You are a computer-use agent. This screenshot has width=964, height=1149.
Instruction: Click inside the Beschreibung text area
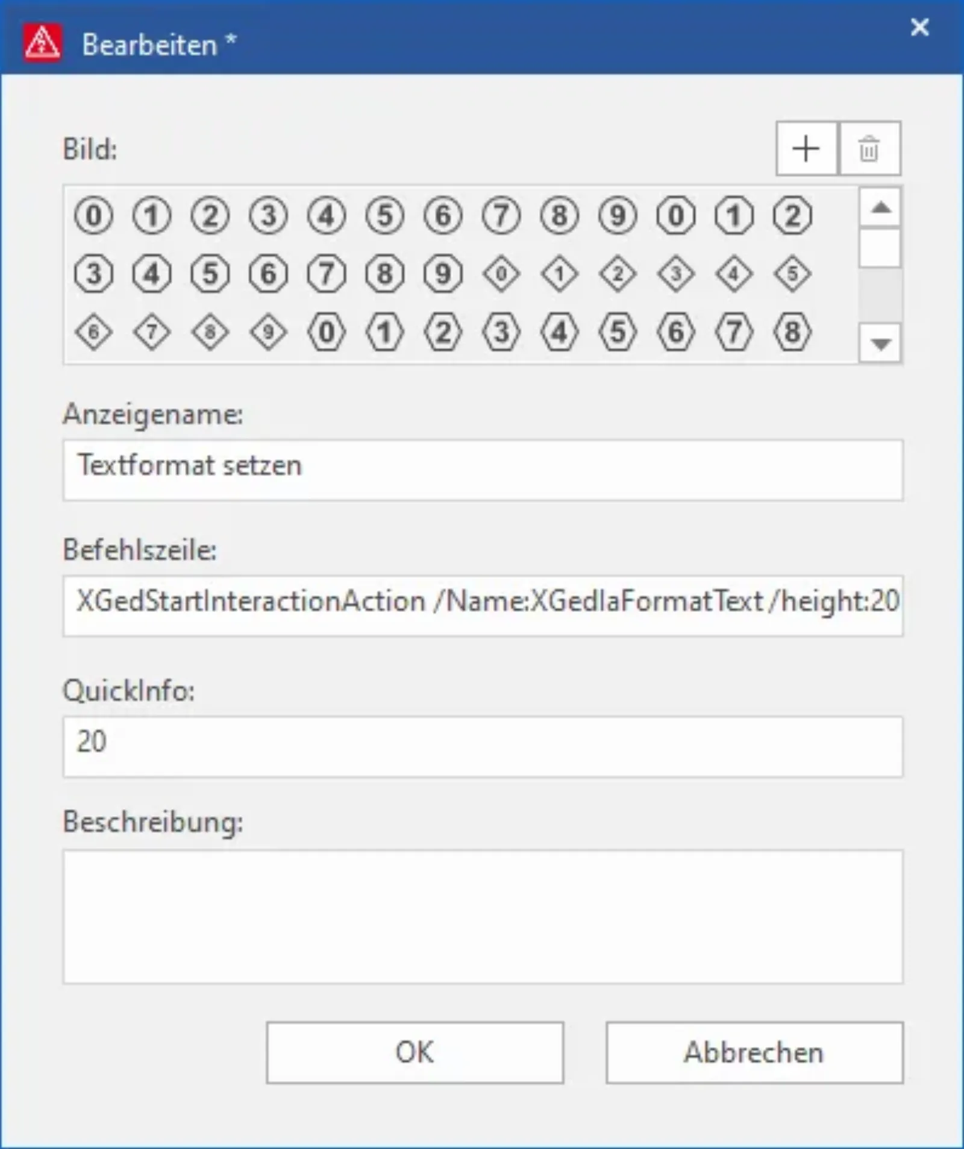pos(483,917)
